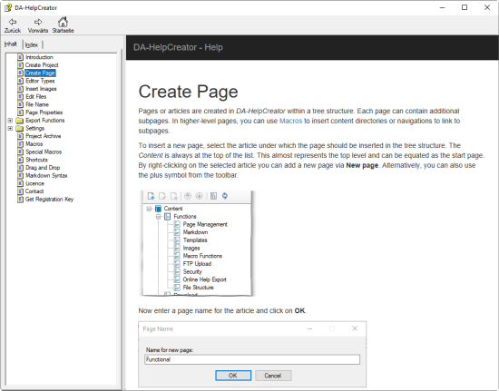Click OK in the Page Name dialog

click(x=233, y=376)
